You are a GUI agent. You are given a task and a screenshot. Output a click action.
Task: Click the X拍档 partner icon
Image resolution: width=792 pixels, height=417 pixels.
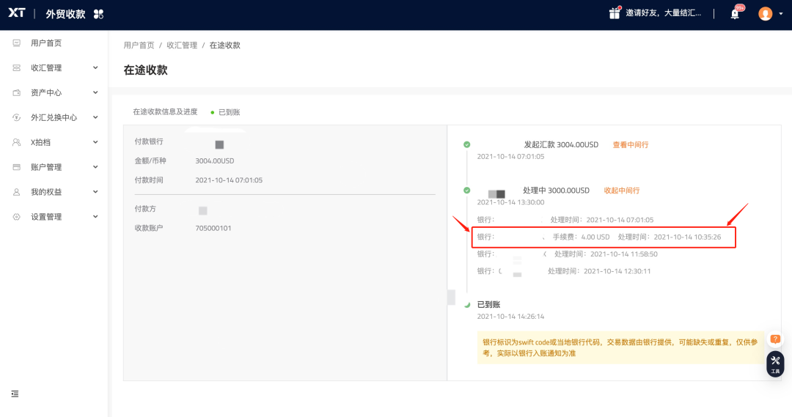click(x=17, y=142)
